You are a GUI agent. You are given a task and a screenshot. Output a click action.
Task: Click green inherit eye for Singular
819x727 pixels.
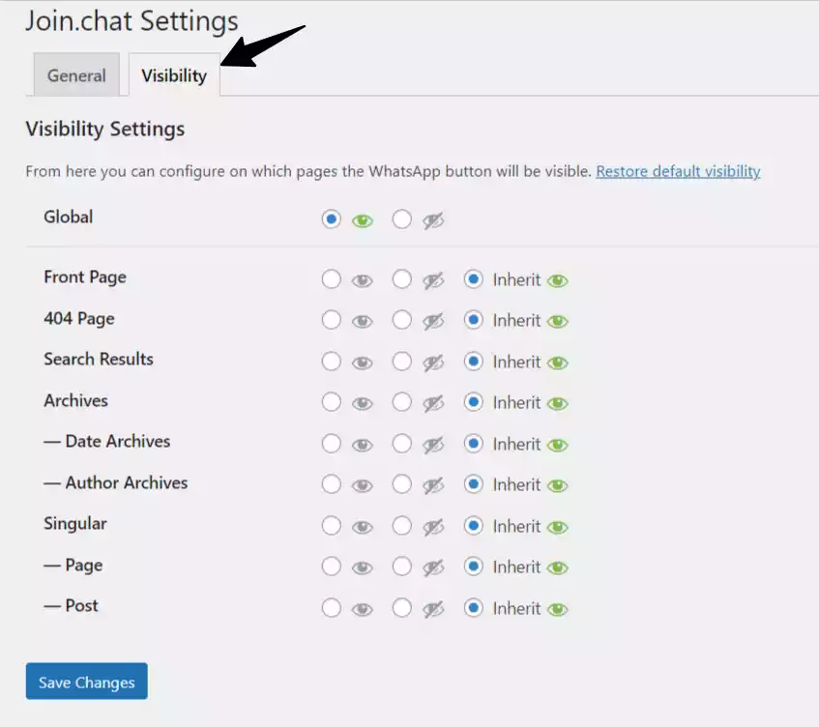557,528
